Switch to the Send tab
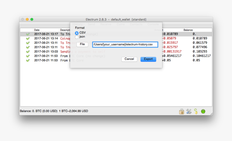 tap(91, 24)
